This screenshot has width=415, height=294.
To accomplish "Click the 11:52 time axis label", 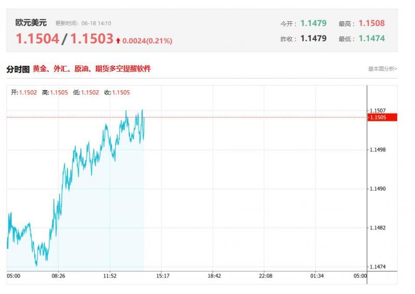I will [x=110, y=276].
